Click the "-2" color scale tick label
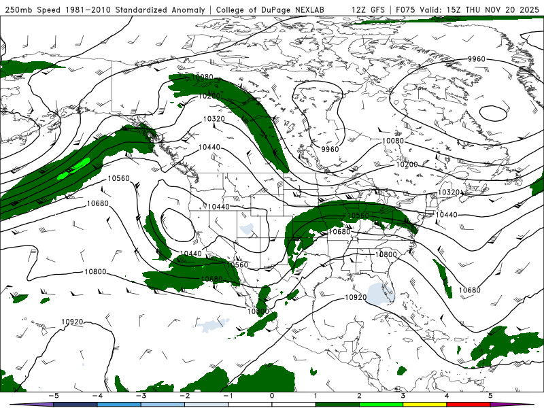Screen dimensions: 544x408 click(x=184, y=396)
